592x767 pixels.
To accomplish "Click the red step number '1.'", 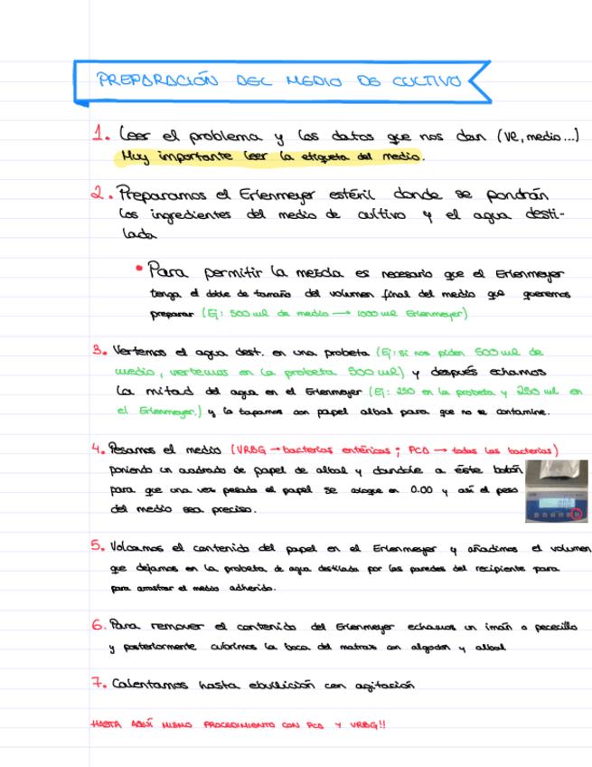I will point(100,133).
